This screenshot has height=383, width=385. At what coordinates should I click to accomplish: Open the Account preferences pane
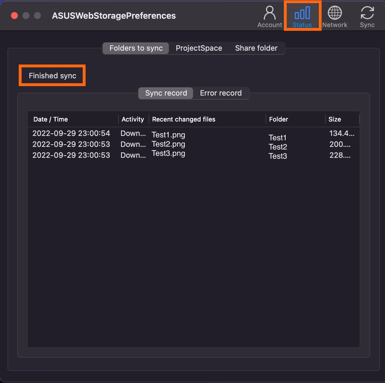click(x=270, y=17)
